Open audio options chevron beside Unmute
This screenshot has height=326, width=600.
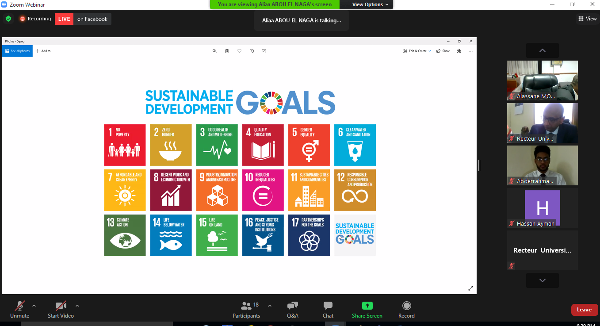[34, 306]
